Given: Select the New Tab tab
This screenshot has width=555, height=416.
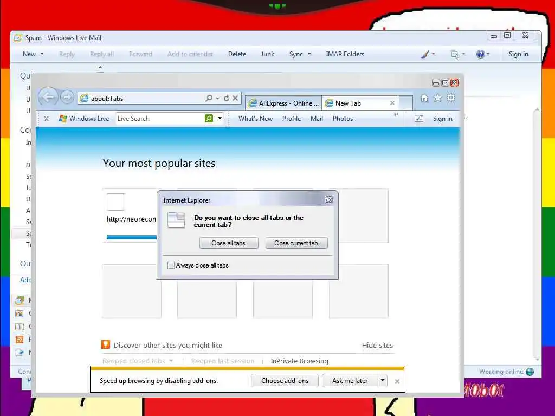Looking at the screenshot, I should click(x=359, y=103).
